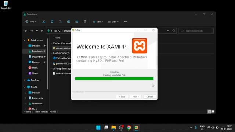
Task: Click the microphone icon in system tray
Action: click(x=196, y=128)
